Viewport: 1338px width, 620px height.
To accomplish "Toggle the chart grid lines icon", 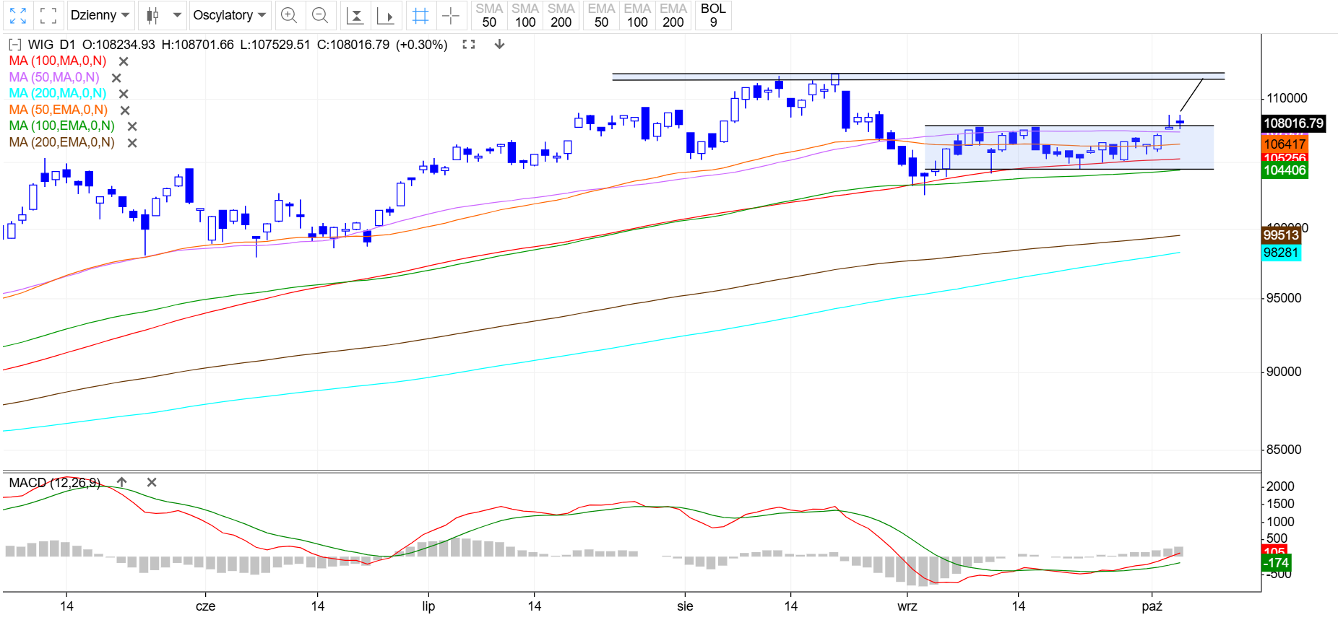I will click(x=420, y=15).
